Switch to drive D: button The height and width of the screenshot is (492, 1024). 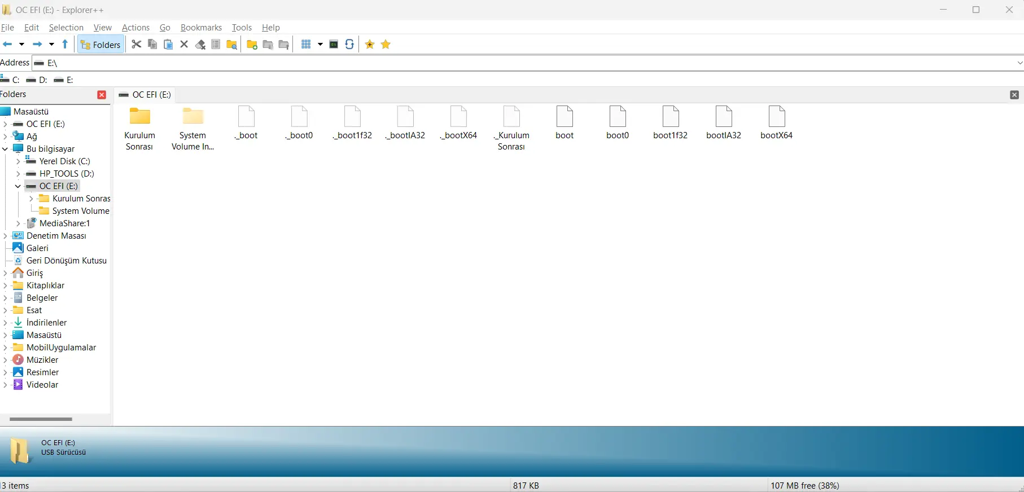(37, 80)
